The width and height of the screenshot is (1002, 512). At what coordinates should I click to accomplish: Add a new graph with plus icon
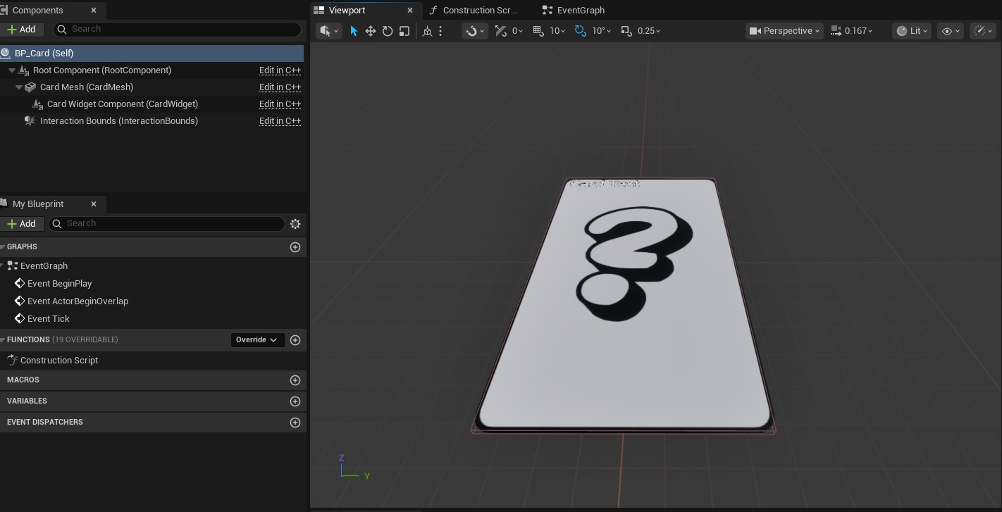[295, 247]
